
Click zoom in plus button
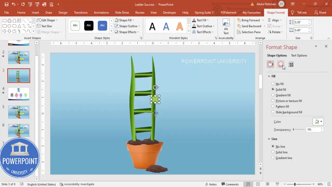click(x=314, y=184)
